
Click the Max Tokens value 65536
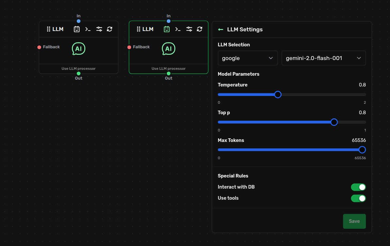point(359,140)
